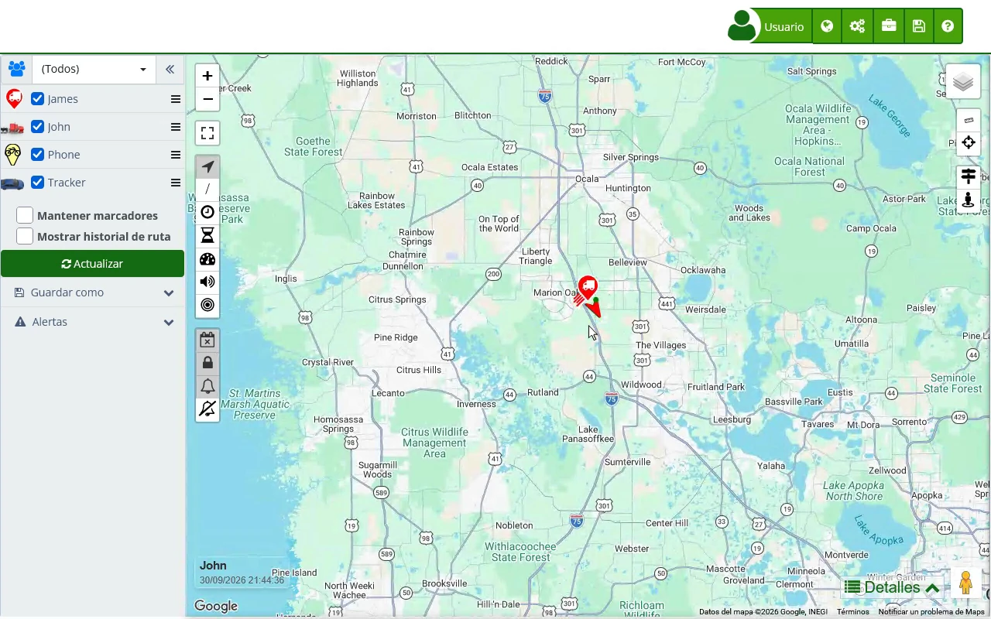
Task: Click the crossed-out bell icon
Action: click(x=207, y=409)
